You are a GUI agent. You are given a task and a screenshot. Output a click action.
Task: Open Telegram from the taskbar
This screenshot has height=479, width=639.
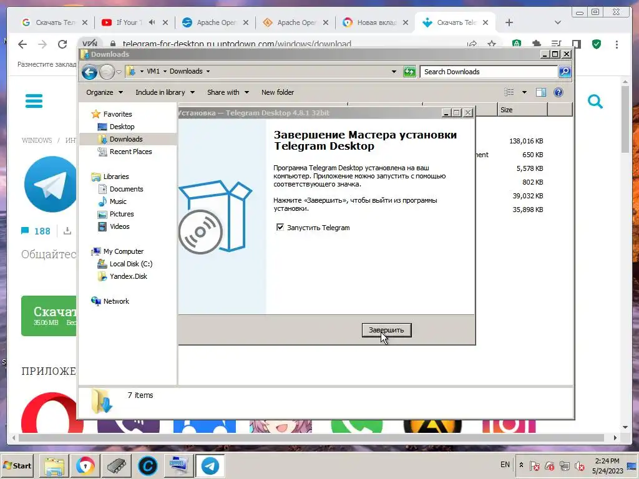[x=210, y=465]
